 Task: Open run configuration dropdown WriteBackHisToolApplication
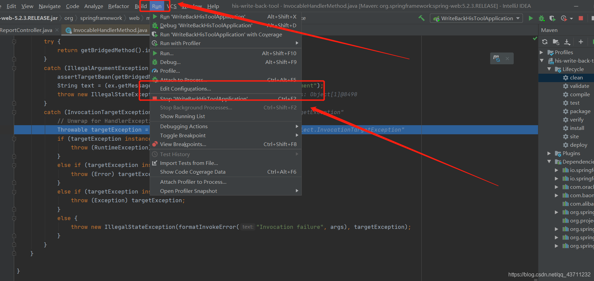coord(476,18)
